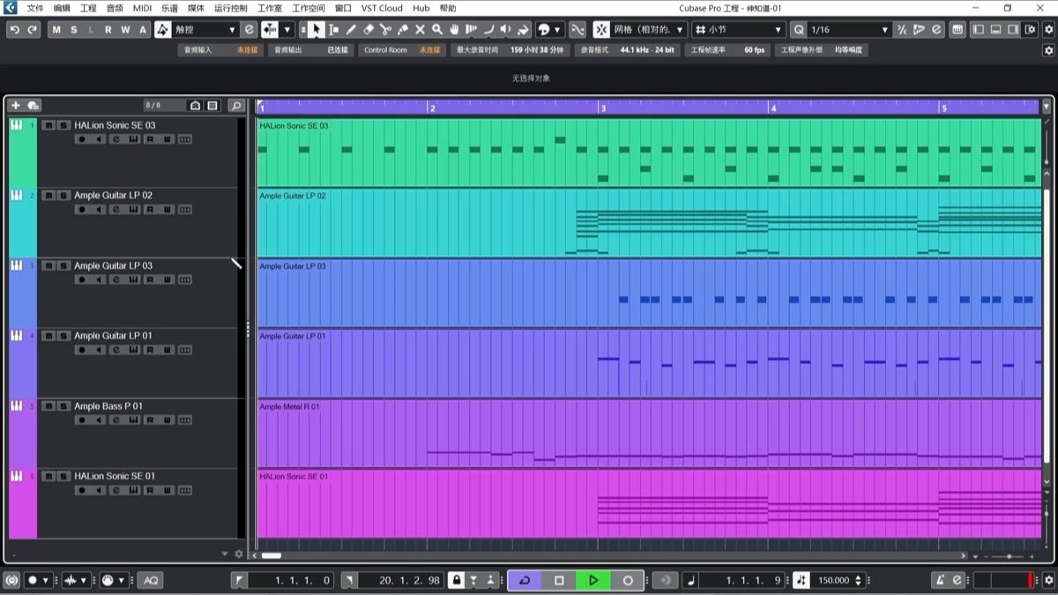Click the Add Track plus button
Viewport: 1058px width, 595px height.
pos(15,106)
